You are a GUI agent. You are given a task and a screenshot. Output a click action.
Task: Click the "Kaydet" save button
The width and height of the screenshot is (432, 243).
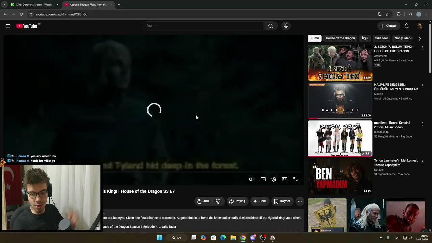pos(282,201)
